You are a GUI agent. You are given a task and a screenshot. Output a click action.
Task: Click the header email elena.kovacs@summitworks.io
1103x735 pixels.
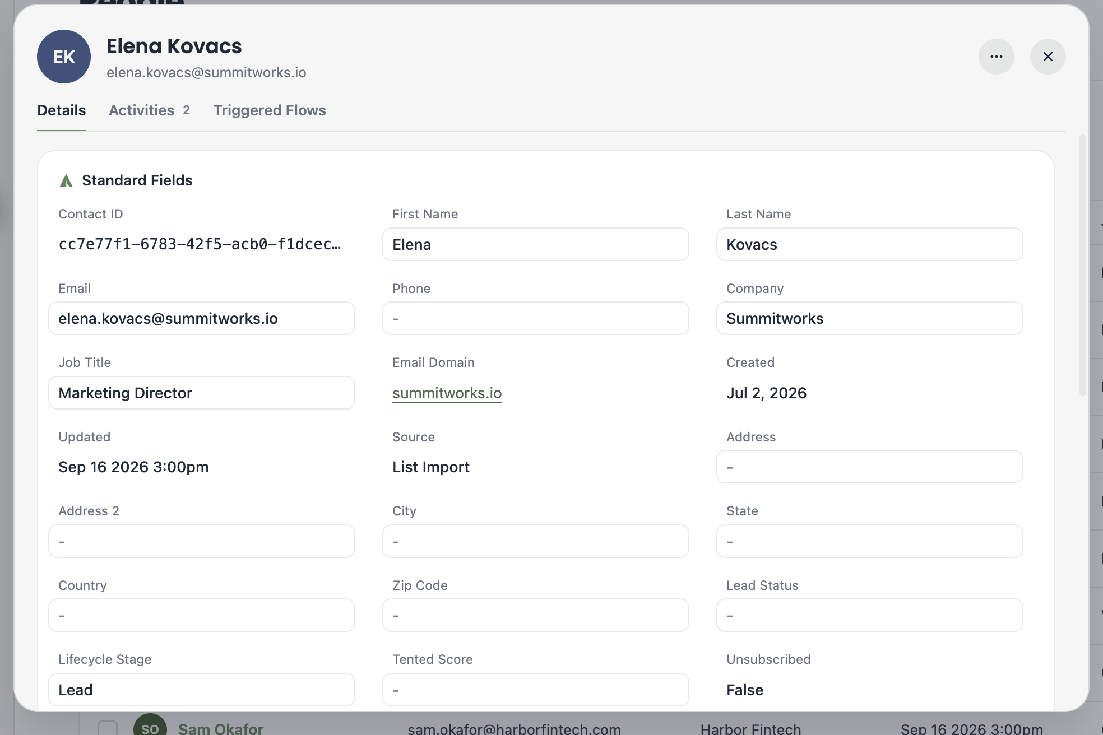(x=206, y=73)
